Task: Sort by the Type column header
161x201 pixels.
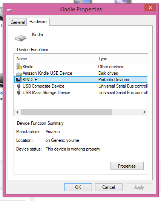Action: [122, 59]
